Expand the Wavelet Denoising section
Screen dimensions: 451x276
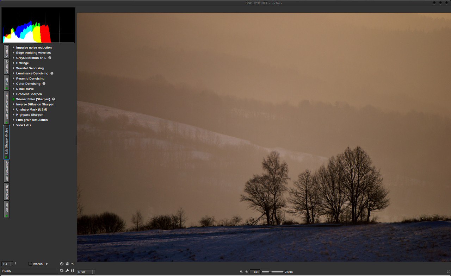point(14,68)
